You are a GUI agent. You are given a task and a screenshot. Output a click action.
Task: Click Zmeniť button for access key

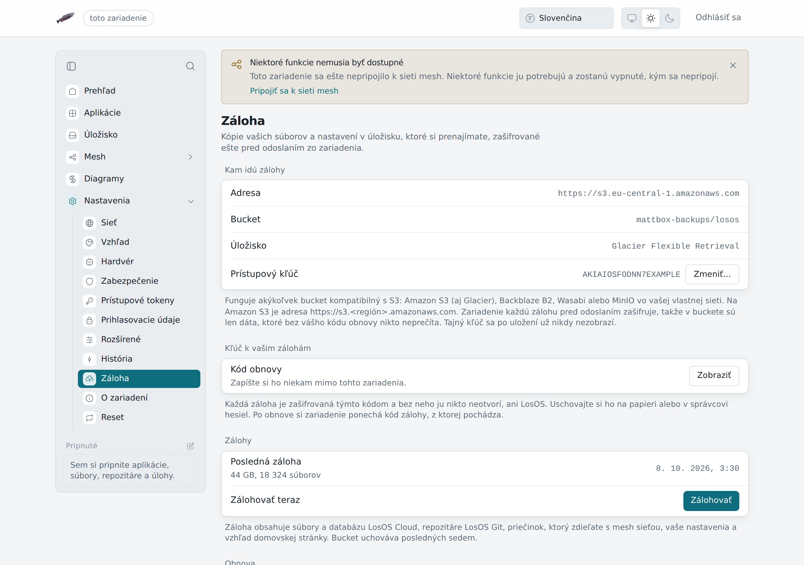click(712, 274)
